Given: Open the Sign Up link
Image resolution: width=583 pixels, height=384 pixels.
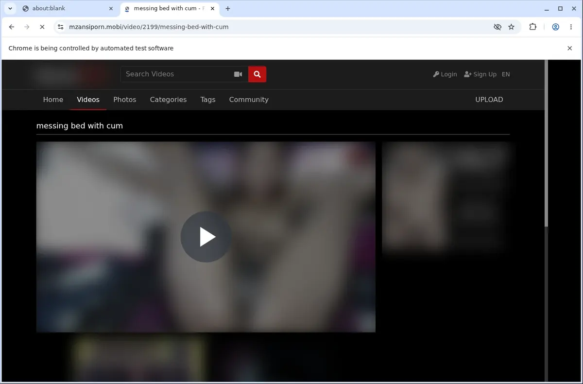Looking at the screenshot, I should point(480,74).
